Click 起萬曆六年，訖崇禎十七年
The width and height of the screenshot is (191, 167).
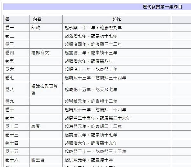[x=91, y=135]
